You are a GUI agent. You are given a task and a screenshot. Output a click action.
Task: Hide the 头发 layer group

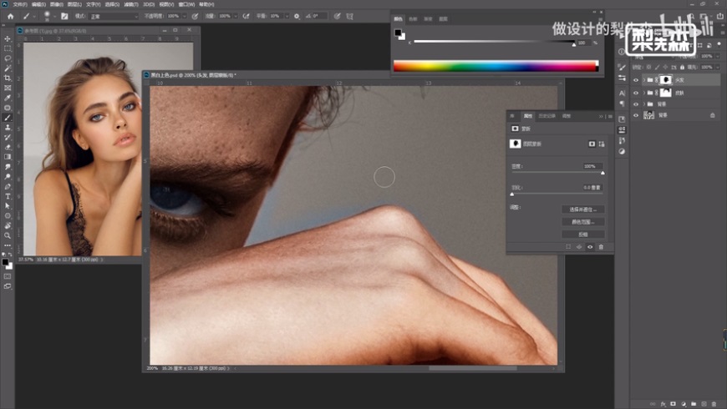point(636,80)
